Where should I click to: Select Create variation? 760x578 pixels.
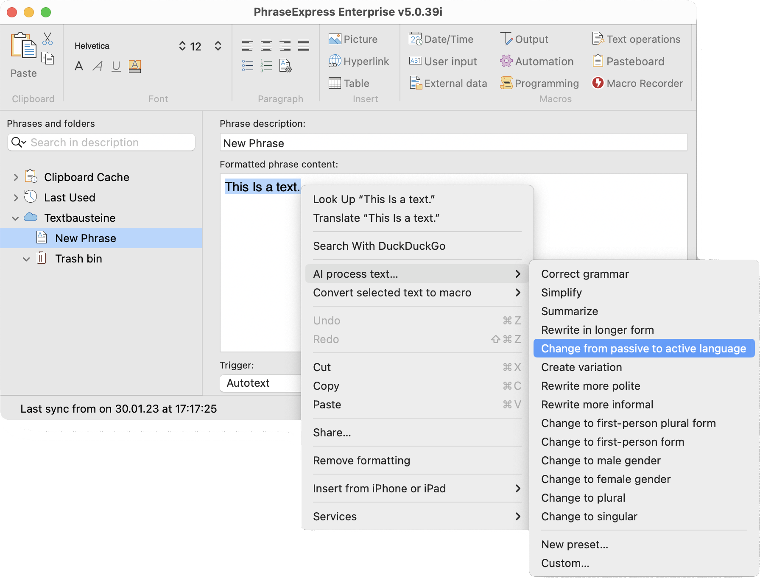644,367
